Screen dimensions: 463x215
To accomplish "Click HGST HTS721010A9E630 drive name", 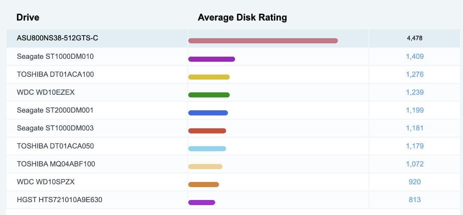I will click(x=60, y=200).
